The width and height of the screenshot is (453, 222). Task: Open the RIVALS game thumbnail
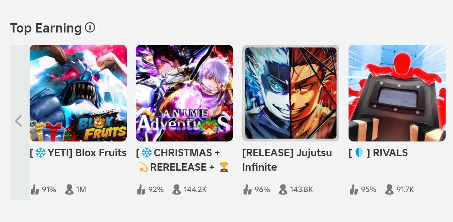tap(397, 93)
